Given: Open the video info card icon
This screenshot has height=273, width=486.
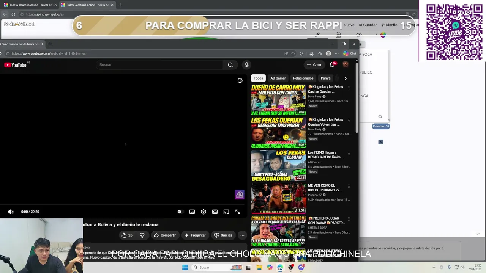Looking at the screenshot, I should [240, 80].
